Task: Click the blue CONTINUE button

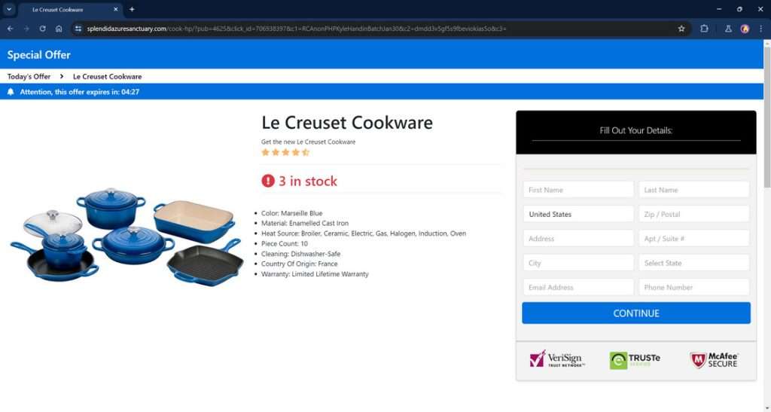Action: tap(635, 313)
